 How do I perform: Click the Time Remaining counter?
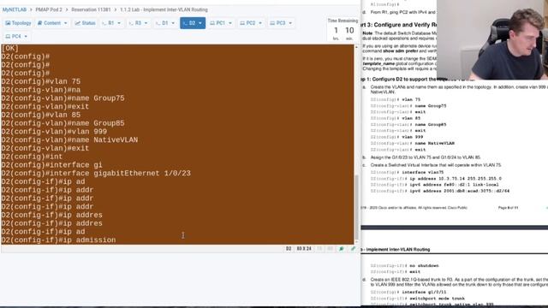click(x=342, y=30)
